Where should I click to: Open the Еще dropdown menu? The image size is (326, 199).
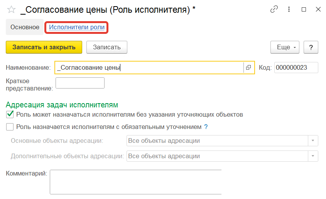pos(285,47)
